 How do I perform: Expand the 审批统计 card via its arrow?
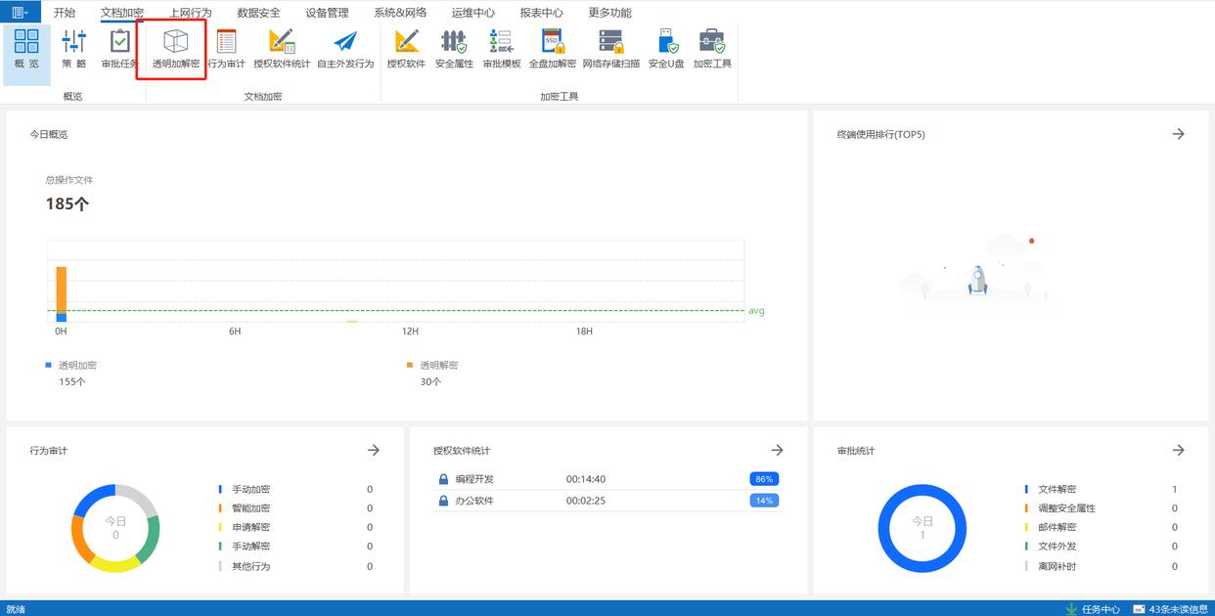click(1178, 450)
